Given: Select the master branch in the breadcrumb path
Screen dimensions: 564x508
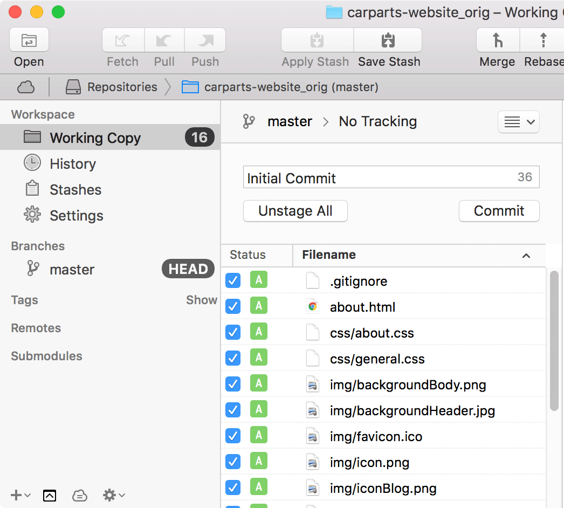Looking at the screenshot, I should point(290,121).
